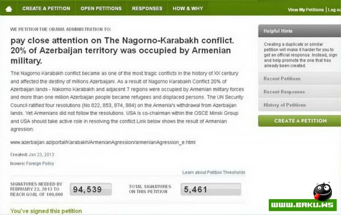Click the smiley emoticon mascot
Image resolution: width=341 pixels, height=215 pixels.
coord(322,191)
